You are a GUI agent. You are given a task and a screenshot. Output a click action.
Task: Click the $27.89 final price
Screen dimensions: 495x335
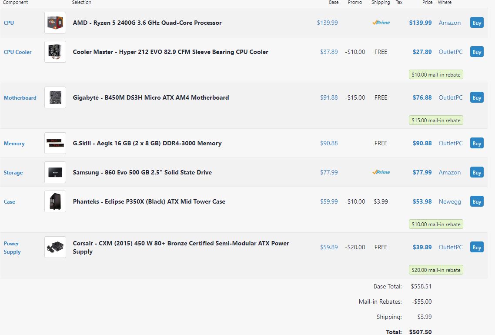pyautogui.click(x=422, y=52)
